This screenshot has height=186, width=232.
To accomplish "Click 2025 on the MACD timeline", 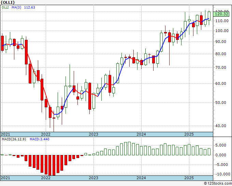I will 189,178.
